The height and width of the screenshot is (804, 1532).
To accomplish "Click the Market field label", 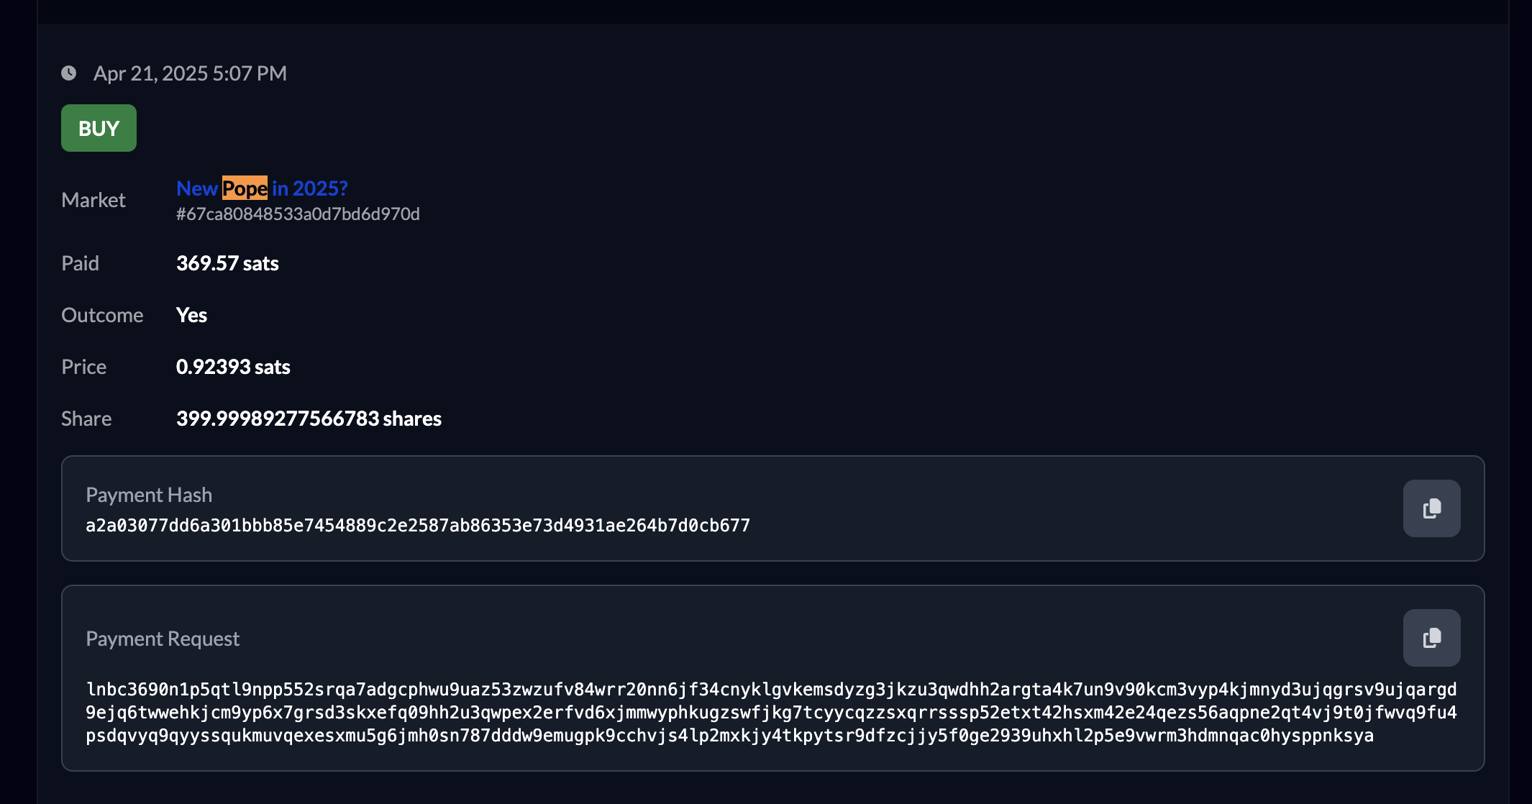I will coord(94,200).
